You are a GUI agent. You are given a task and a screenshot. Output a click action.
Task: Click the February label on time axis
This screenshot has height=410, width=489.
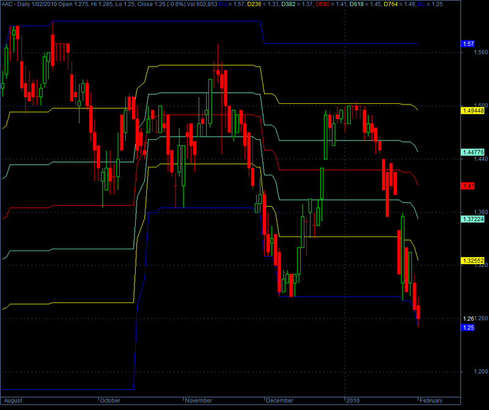point(431,401)
